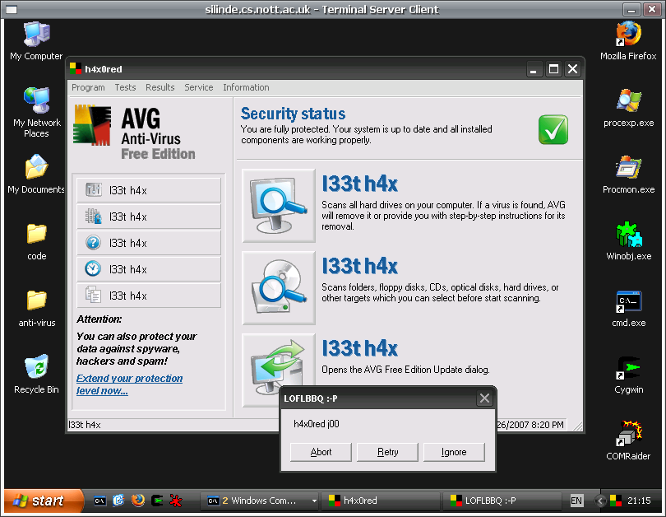The width and height of the screenshot is (666, 517).
Task: Click the AVG icon in the system tray
Action: 616,501
